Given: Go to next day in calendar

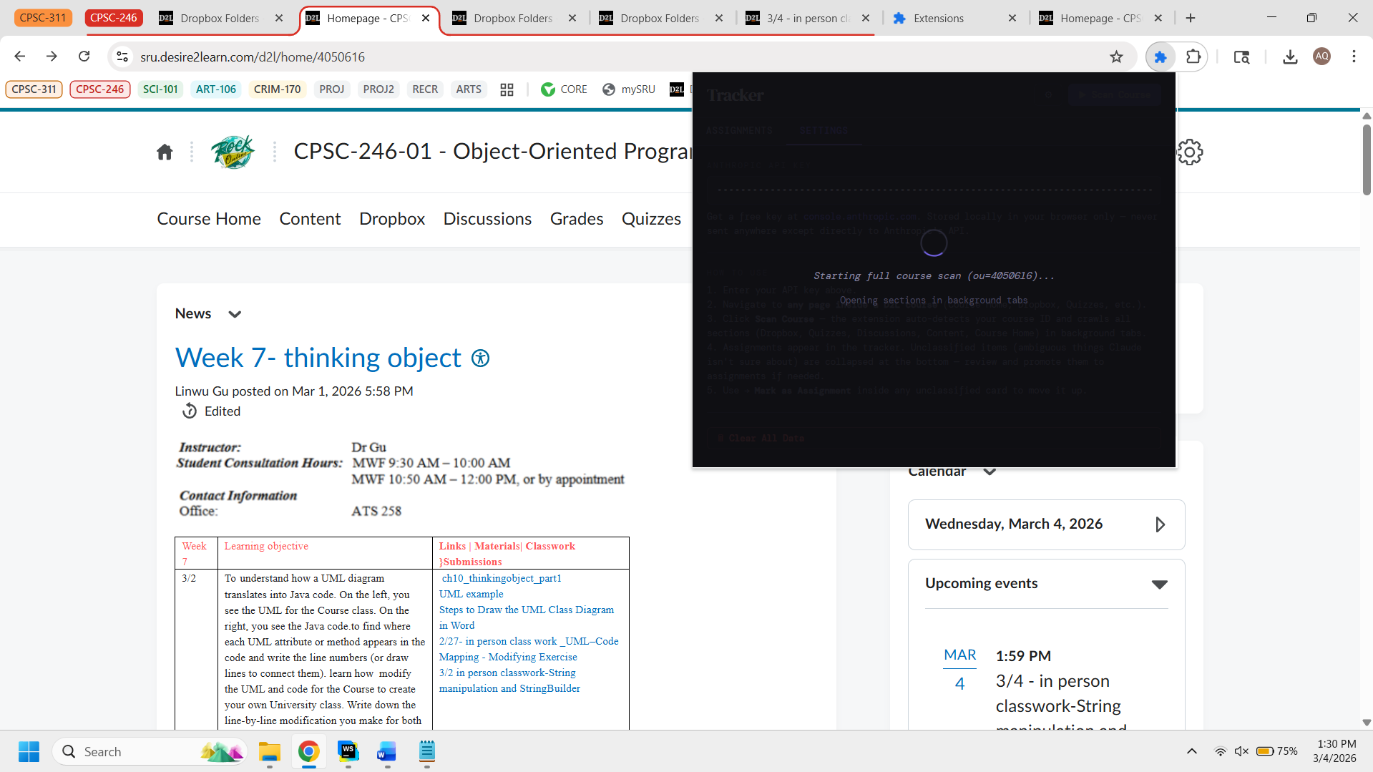Looking at the screenshot, I should [1160, 524].
